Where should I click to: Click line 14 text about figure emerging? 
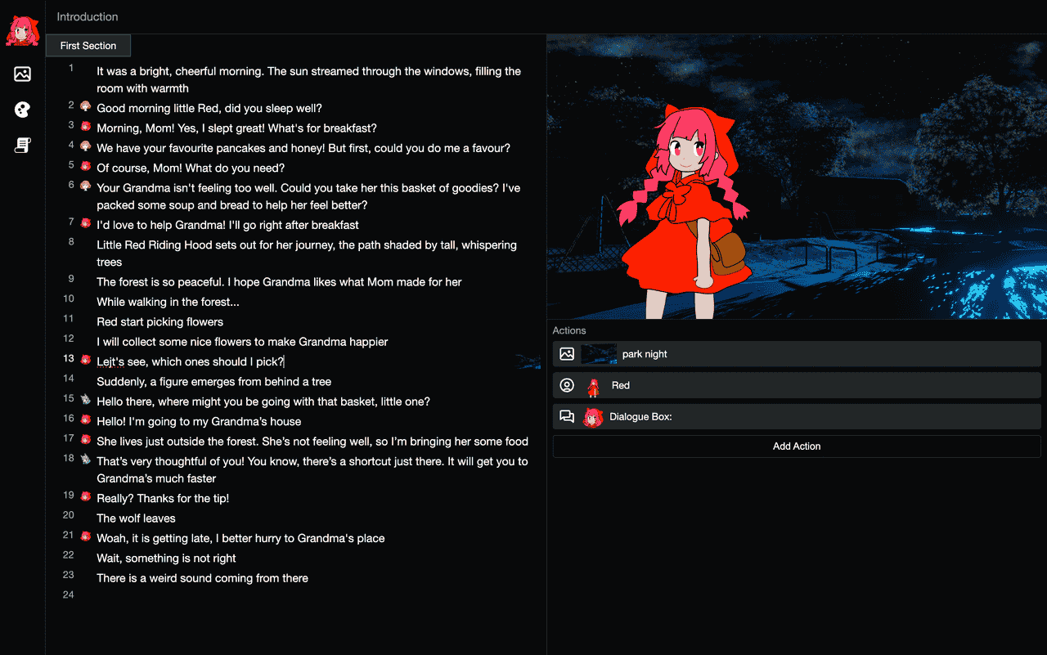pos(214,382)
